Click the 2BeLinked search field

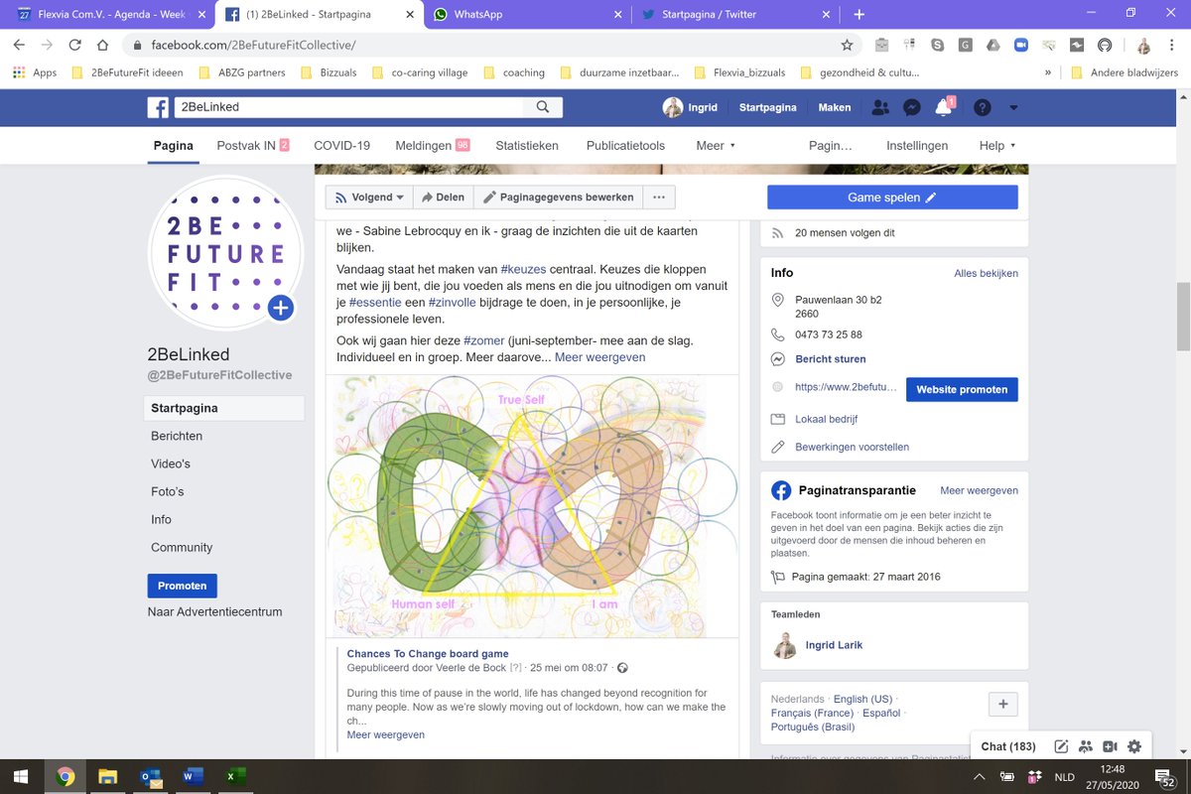point(348,107)
